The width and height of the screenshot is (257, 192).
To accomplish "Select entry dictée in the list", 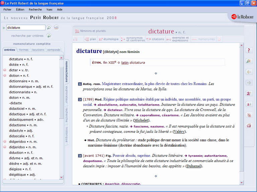I will (x=19, y=65).
